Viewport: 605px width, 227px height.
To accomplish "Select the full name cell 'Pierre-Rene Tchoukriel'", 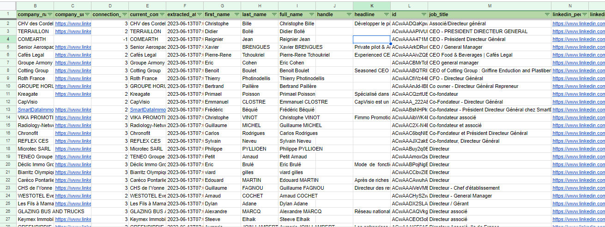I will (297, 55).
